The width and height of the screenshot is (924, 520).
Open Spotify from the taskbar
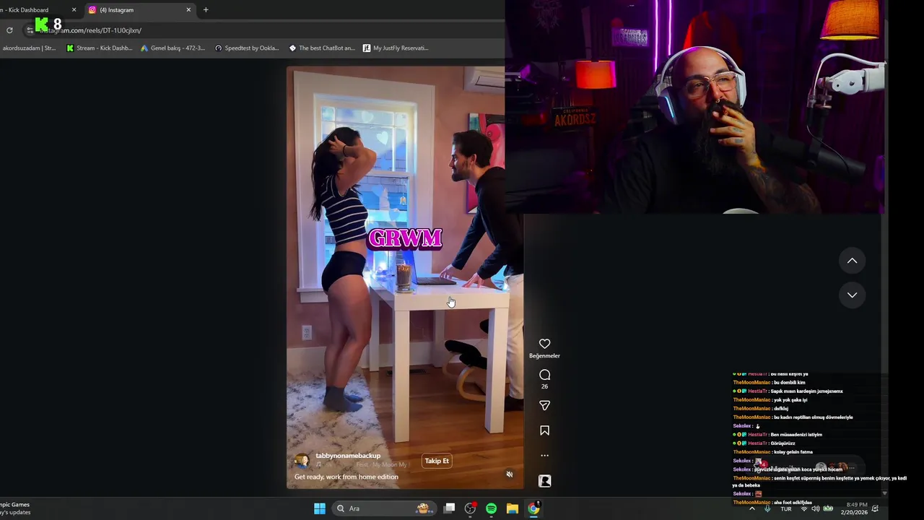pos(491,508)
